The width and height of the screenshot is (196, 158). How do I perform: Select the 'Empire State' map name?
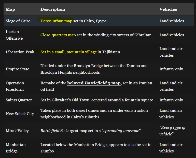pyautogui.click(x=18, y=69)
